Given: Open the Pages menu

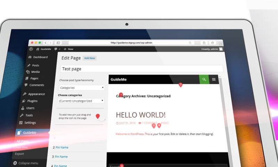Looking at the screenshot, I should pyautogui.click(x=32, y=78).
